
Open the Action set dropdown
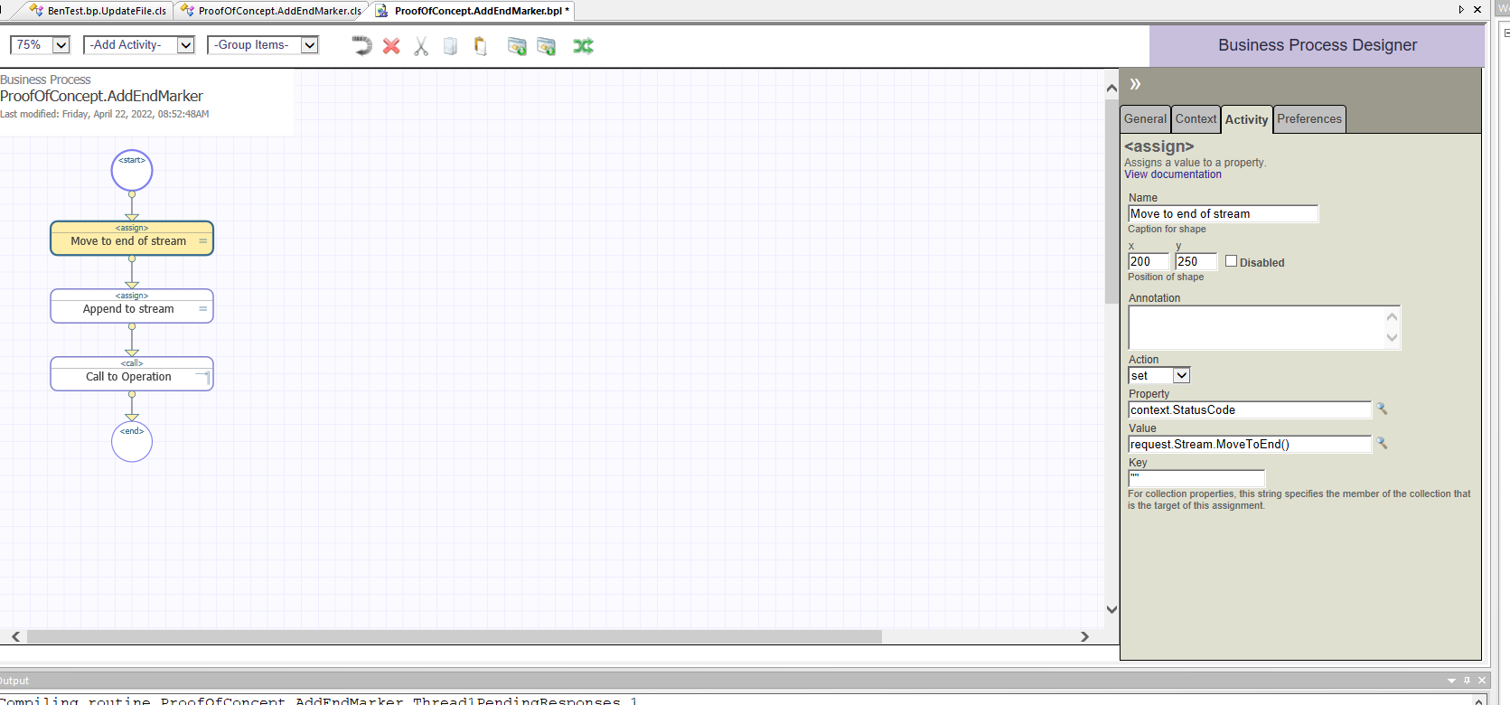click(x=1181, y=375)
